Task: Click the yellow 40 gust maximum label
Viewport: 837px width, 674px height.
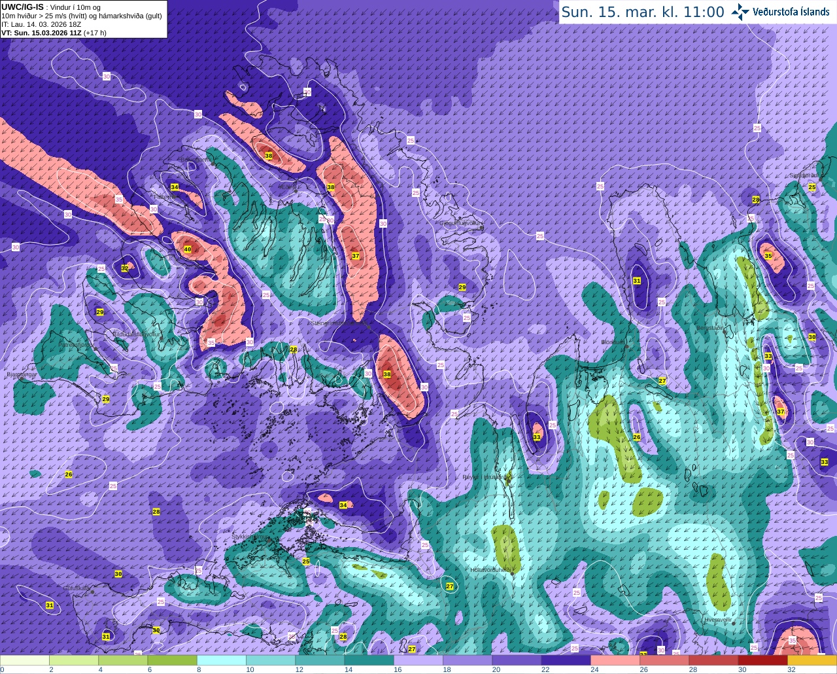Action: 188,249
